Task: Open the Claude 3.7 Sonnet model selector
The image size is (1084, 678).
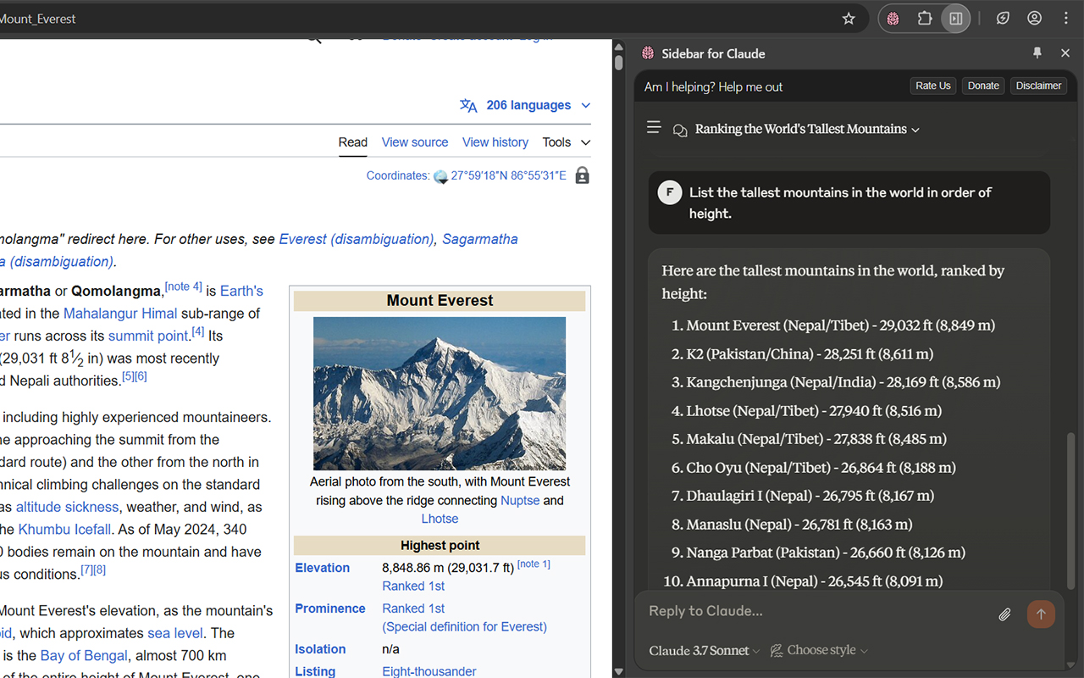Action: (705, 651)
